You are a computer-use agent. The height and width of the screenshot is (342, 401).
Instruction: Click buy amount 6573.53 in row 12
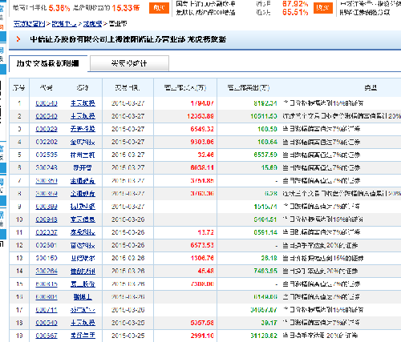202,245
